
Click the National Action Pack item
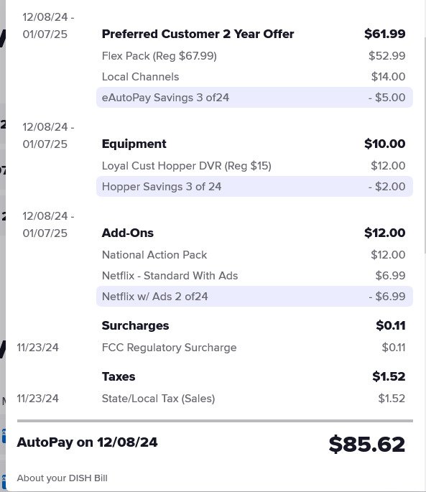[154, 255]
